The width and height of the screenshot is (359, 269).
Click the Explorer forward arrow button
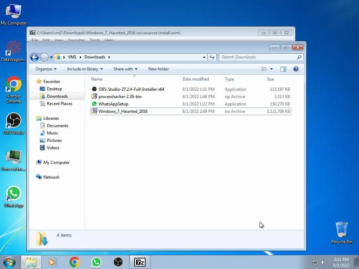[x=44, y=57]
